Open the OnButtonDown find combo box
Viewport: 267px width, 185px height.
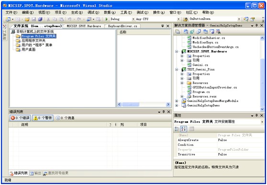click(x=239, y=19)
